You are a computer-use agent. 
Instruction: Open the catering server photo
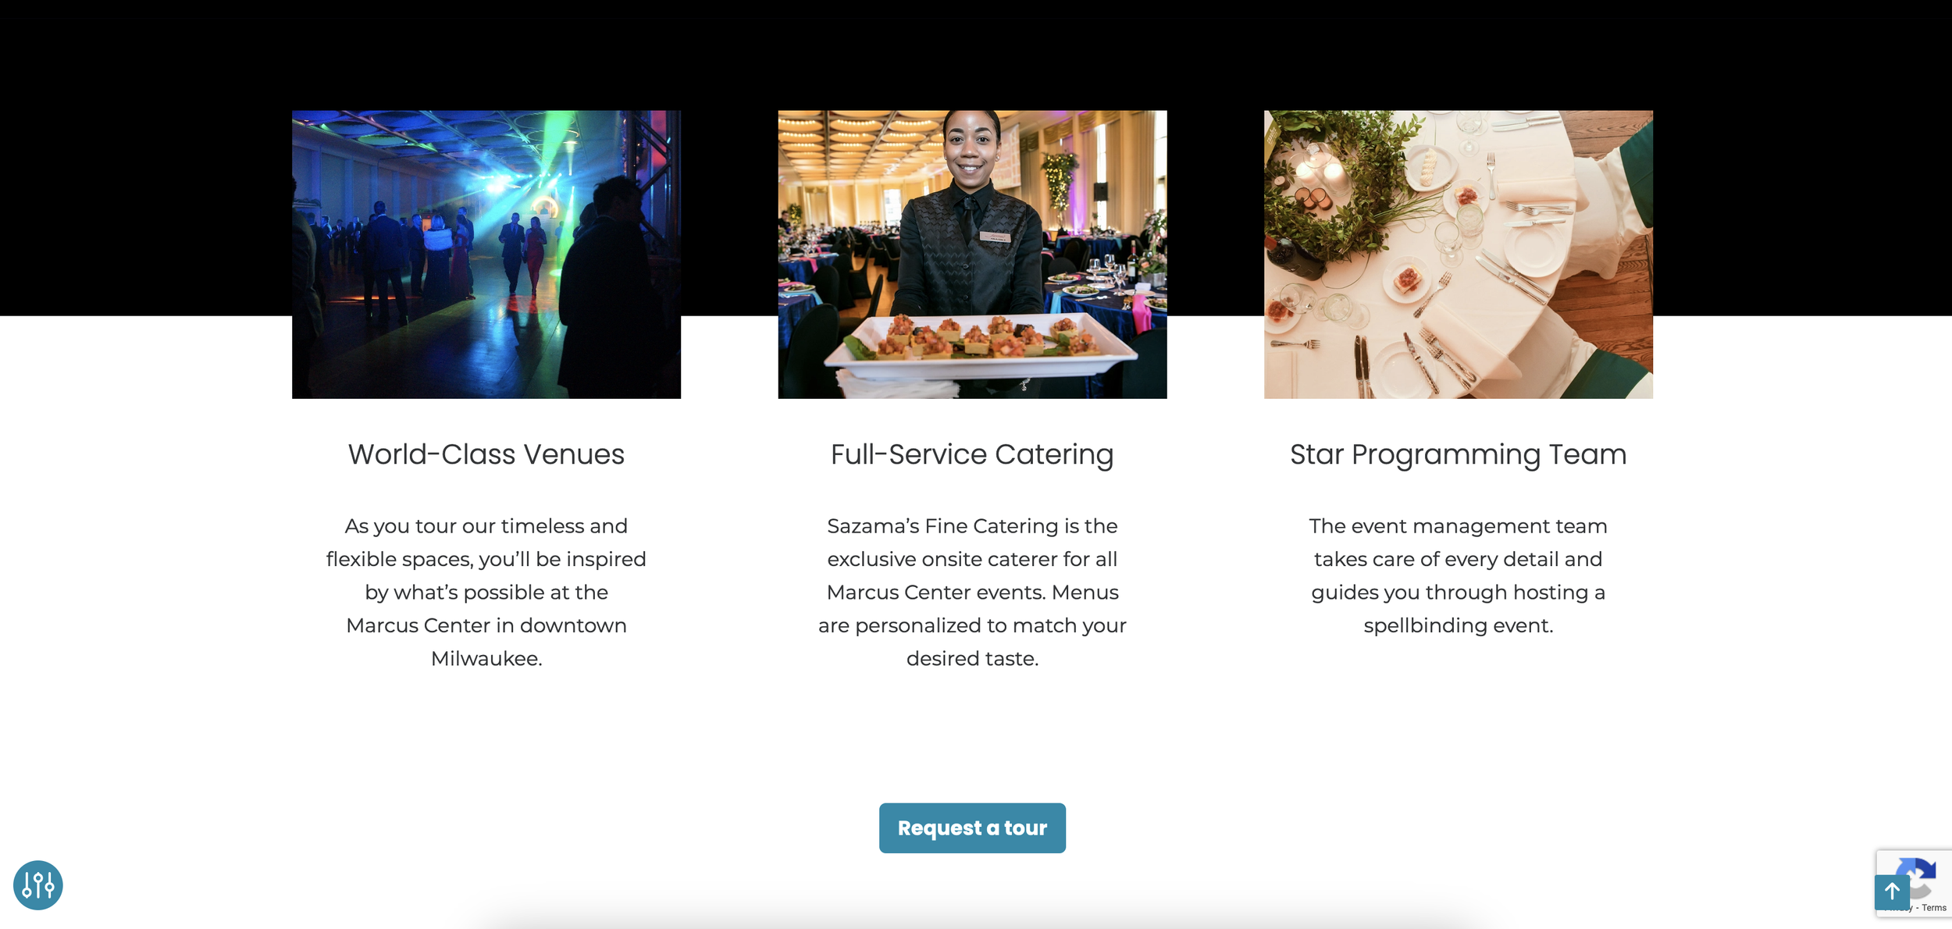click(x=972, y=254)
